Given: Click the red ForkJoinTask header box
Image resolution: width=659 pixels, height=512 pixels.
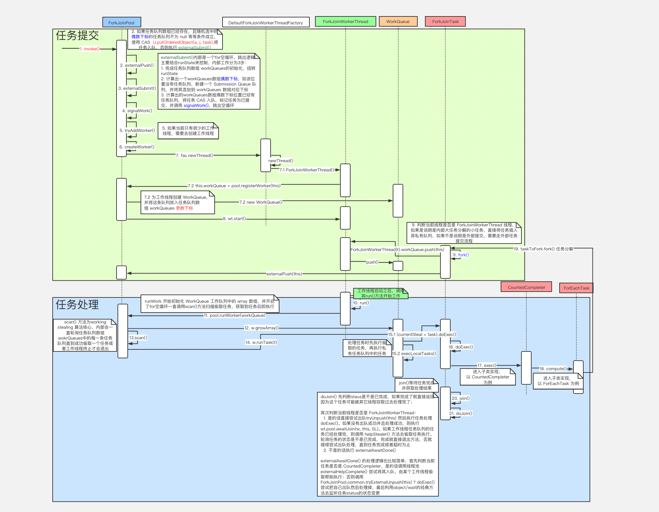Looking at the screenshot, I should [445, 21].
